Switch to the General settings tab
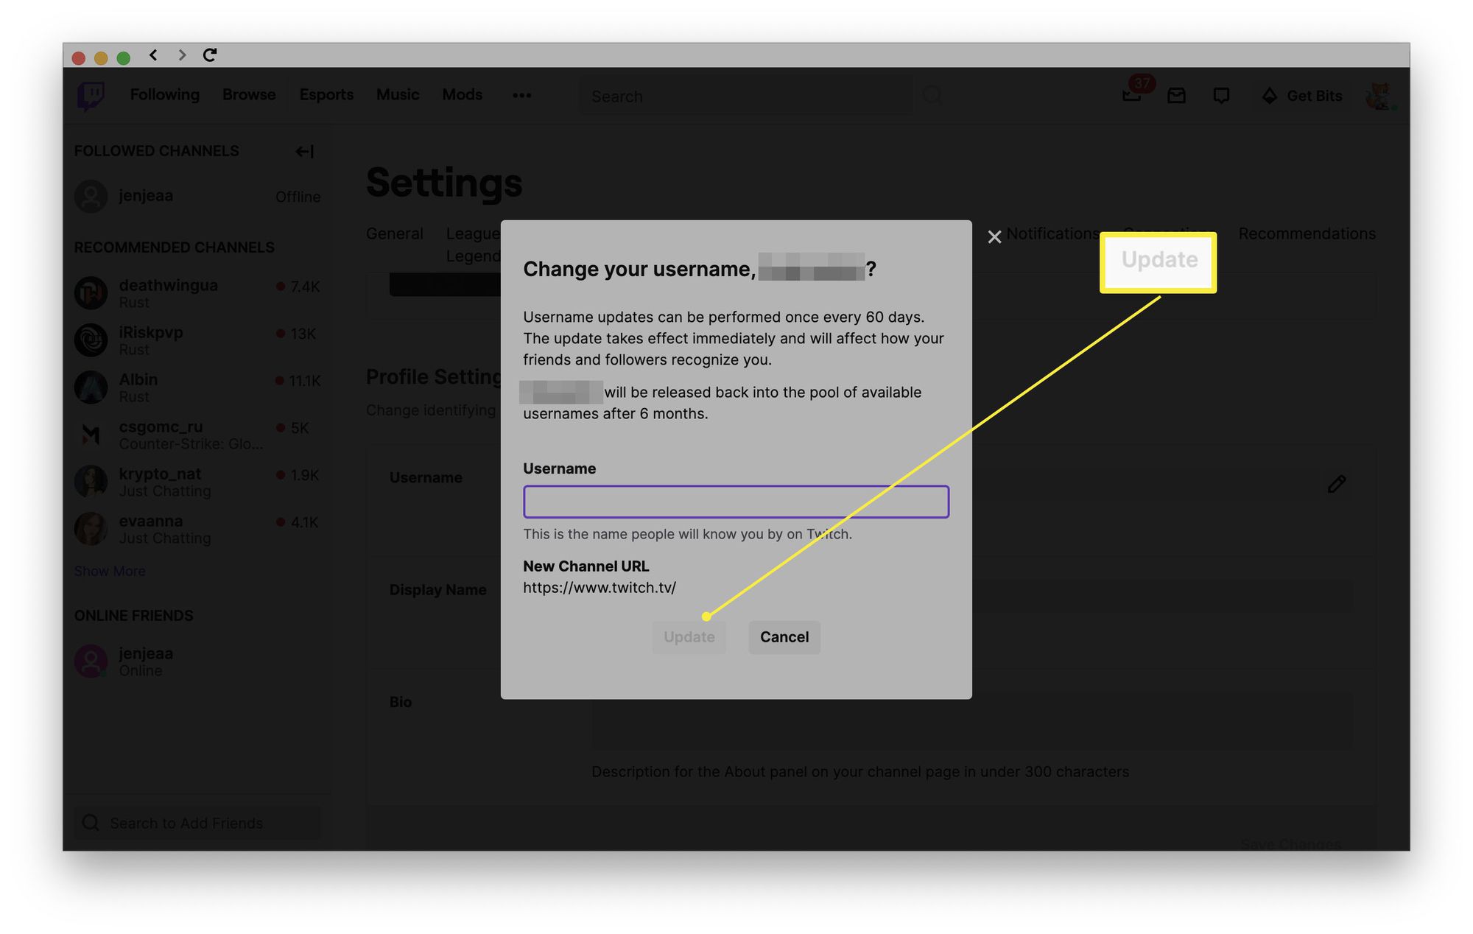 [395, 233]
